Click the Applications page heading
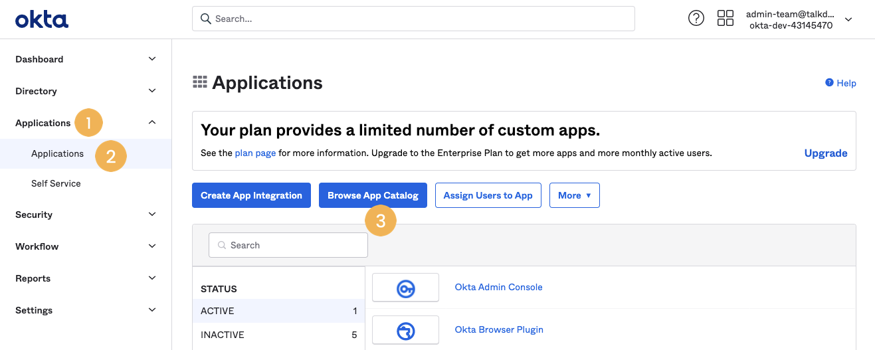 pyautogui.click(x=267, y=82)
